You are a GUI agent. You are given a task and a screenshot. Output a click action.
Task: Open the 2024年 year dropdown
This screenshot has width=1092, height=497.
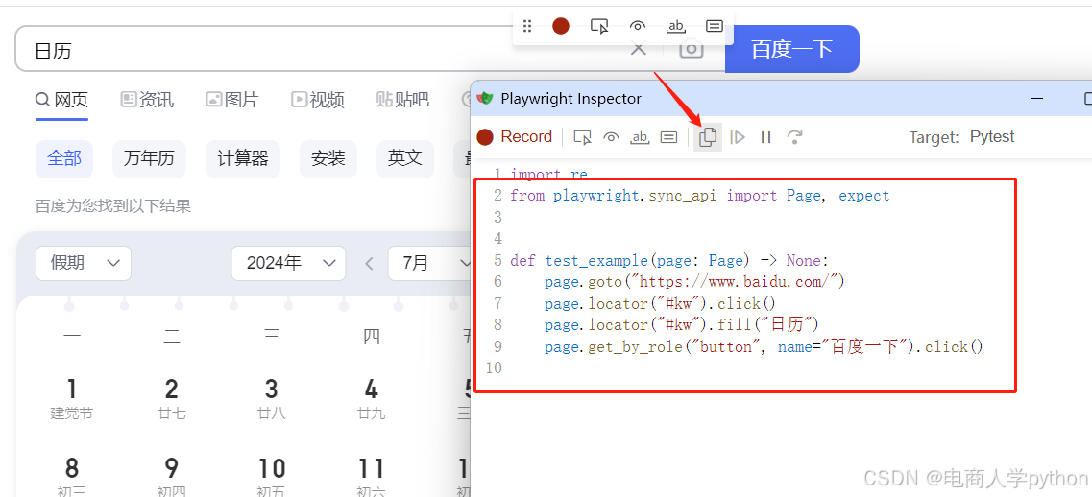coord(288,263)
